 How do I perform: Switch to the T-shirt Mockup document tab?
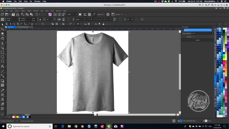click(x=22, y=27)
